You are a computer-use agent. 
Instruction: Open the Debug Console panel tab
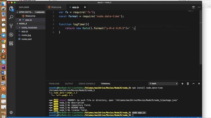(87, 84)
